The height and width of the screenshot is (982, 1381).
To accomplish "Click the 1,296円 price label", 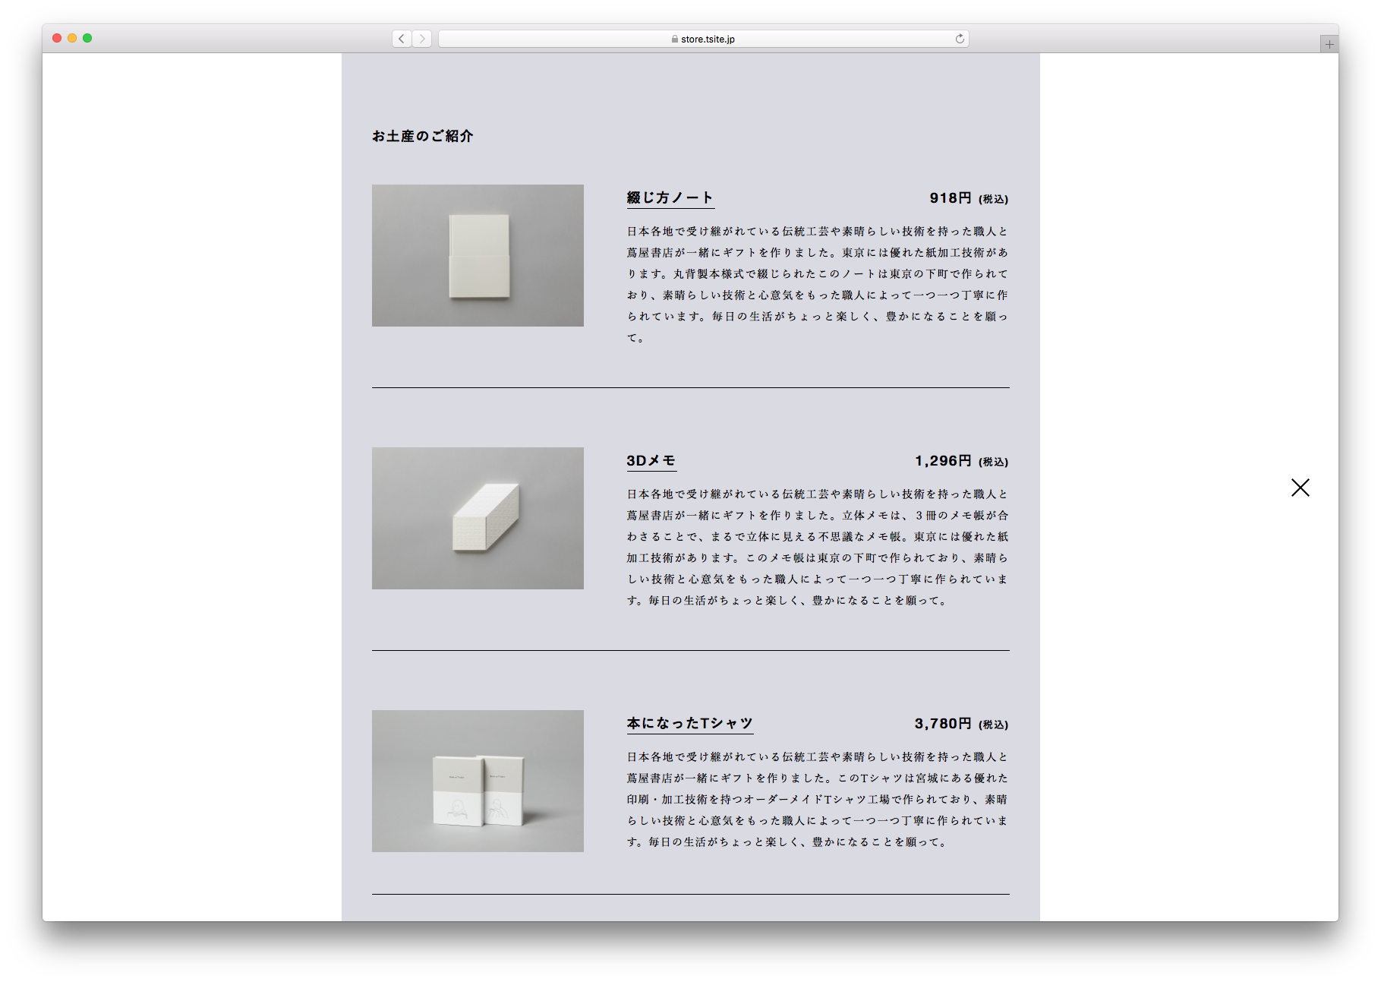I will (943, 461).
